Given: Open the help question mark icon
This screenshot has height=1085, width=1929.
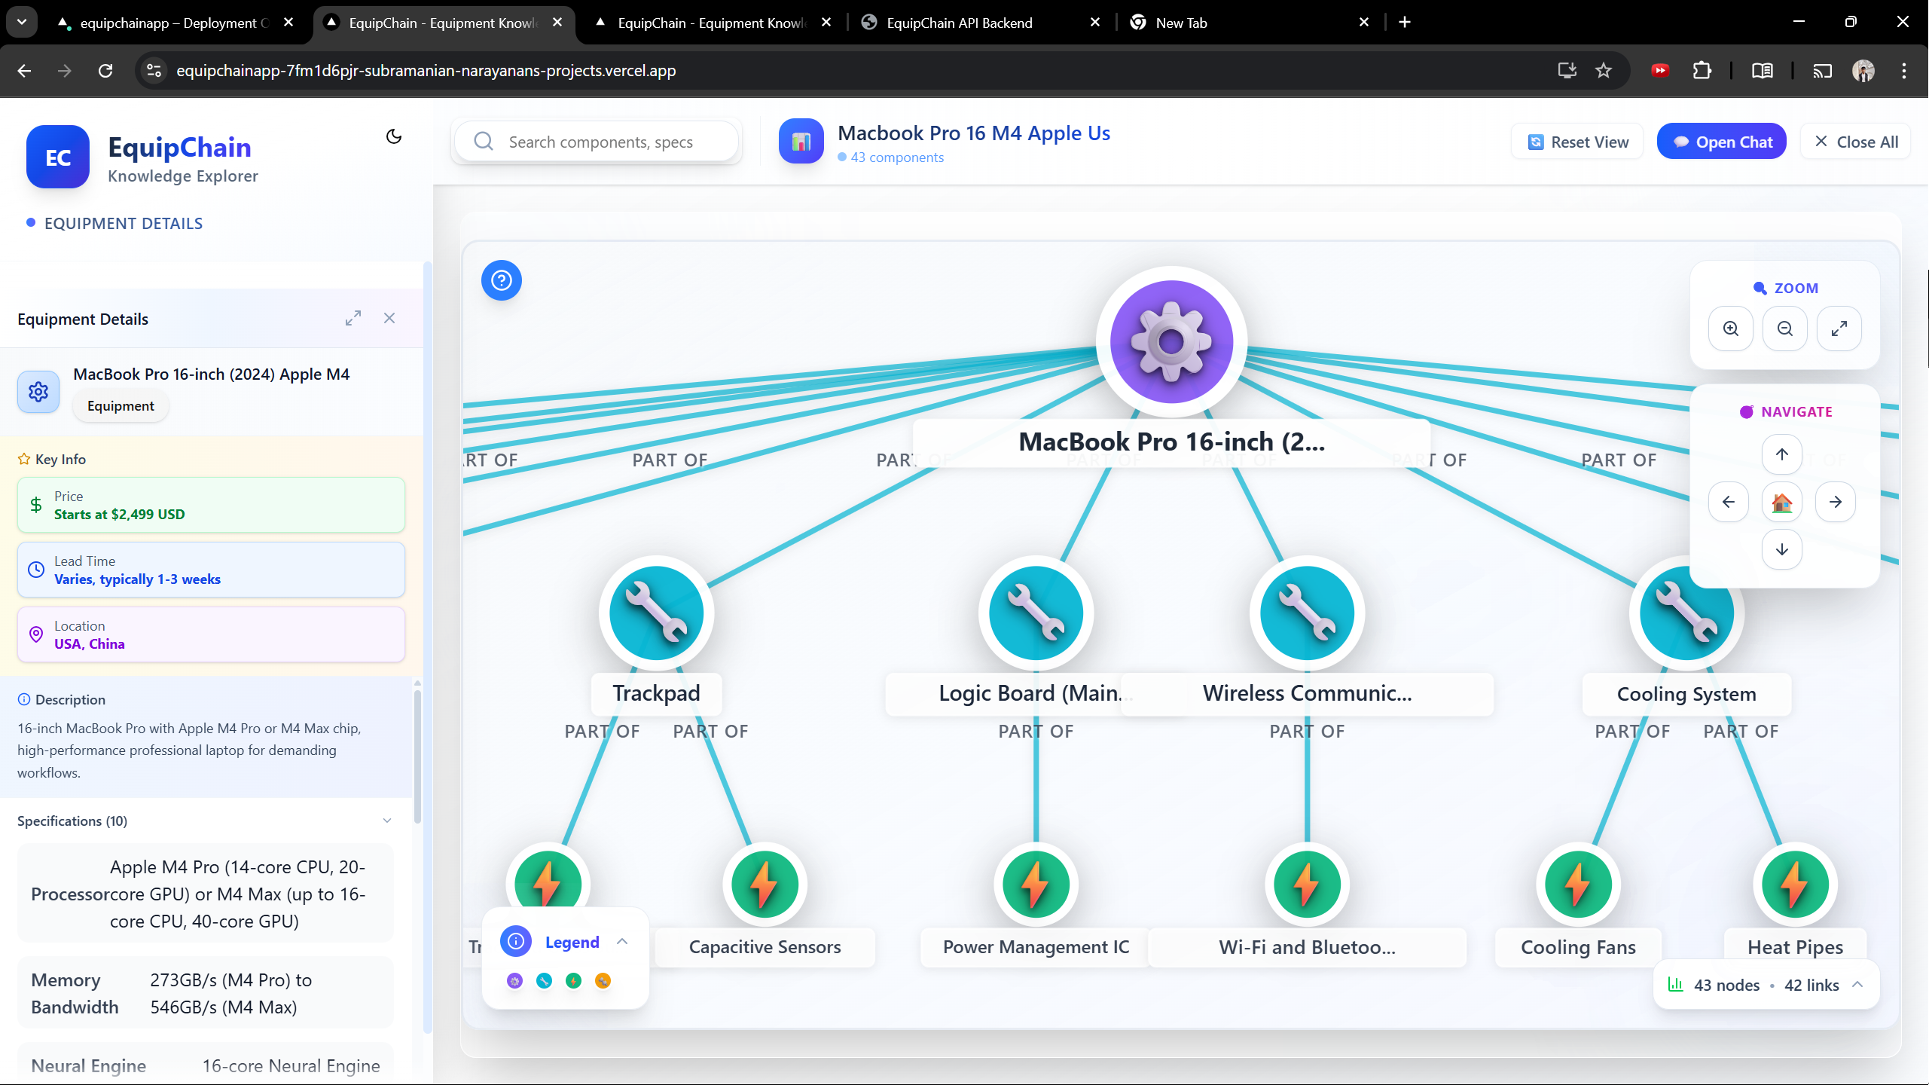Looking at the screenshot, I should pyautogui.click(x=502, y=280).
